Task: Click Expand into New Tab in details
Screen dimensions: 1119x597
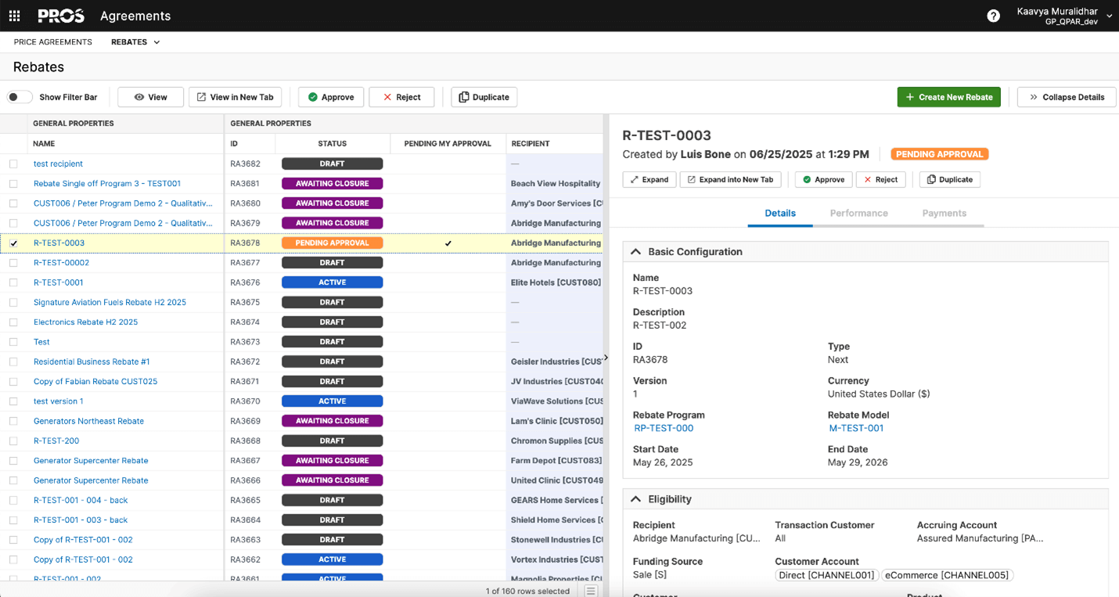Action: pos(729,179)
